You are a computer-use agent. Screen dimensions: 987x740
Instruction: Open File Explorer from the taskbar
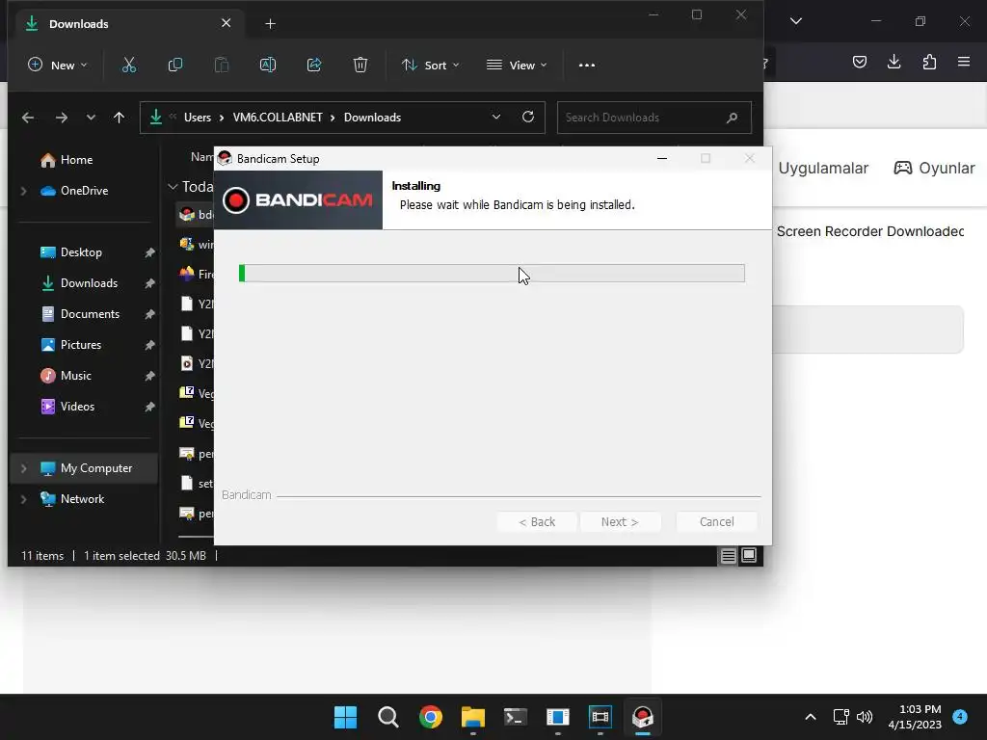point(472,717)
